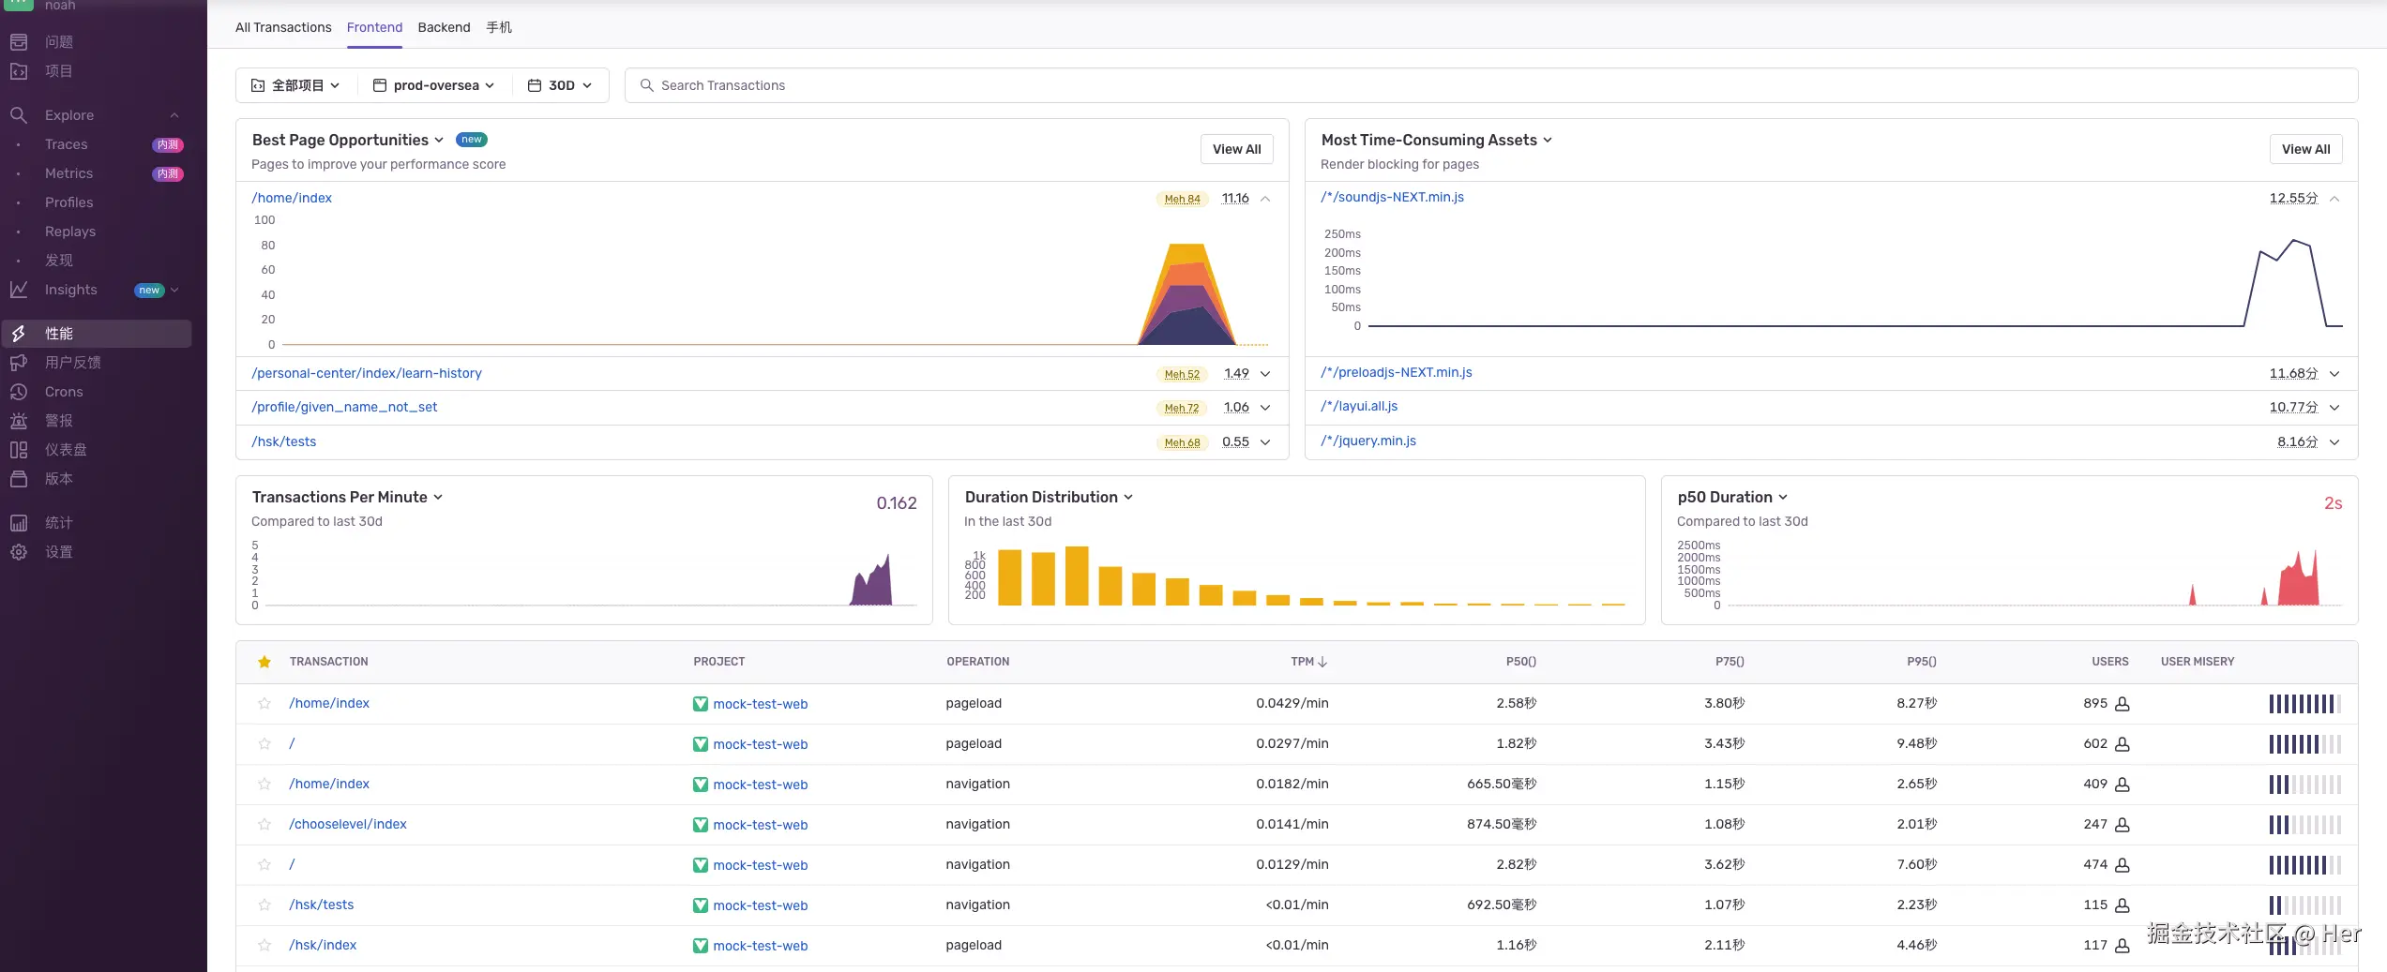Click user misery bar for root pageload row
This screenshot has width=2387, height=972.
pyautogui.click(x=2304, y=744)
